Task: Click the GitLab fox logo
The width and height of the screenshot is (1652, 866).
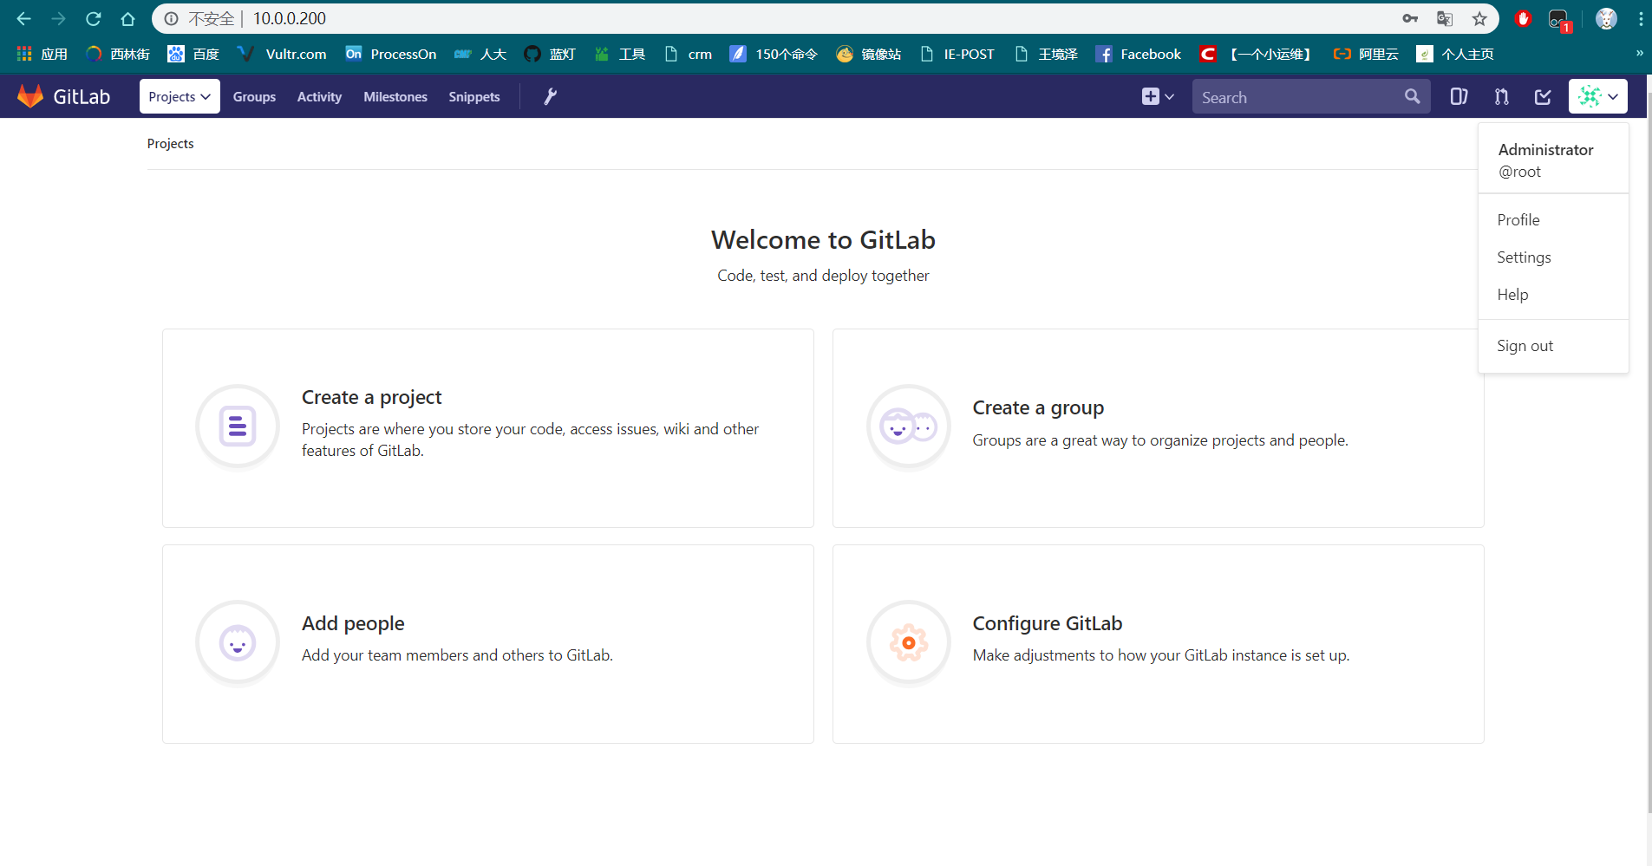Action: pyautogui.click(x=29, y=95)
